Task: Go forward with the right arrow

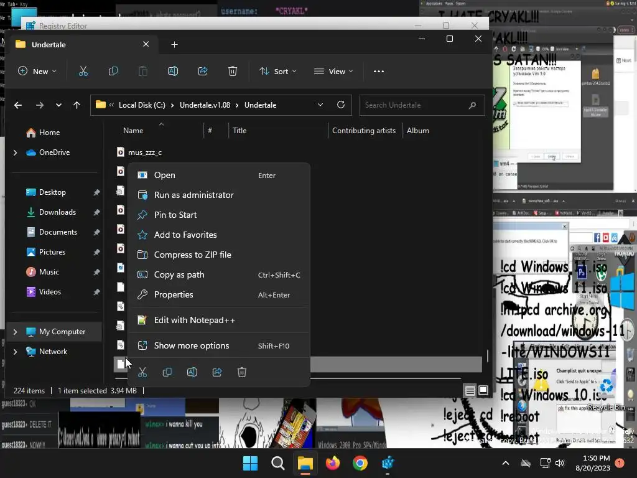Action: click(x=39, y=105)
